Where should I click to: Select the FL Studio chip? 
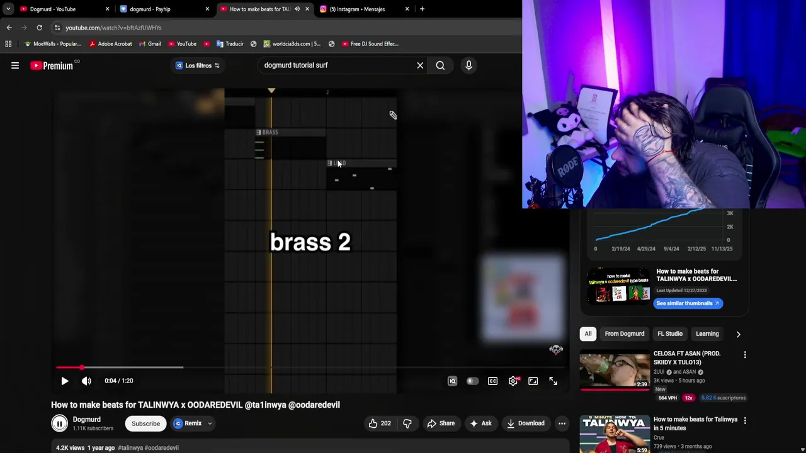click(670, 334)
